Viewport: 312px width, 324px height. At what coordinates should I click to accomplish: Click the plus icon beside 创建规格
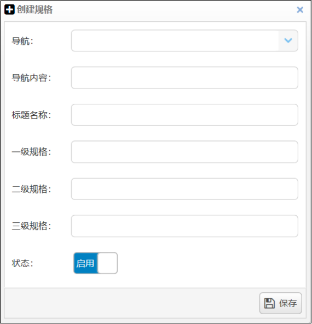pyautogui.click(x=9, y=10)
